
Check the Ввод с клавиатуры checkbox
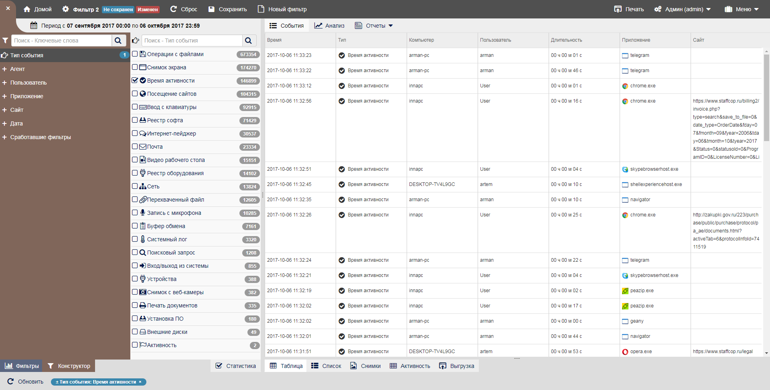pyautogui.click(x=135, y=107)
